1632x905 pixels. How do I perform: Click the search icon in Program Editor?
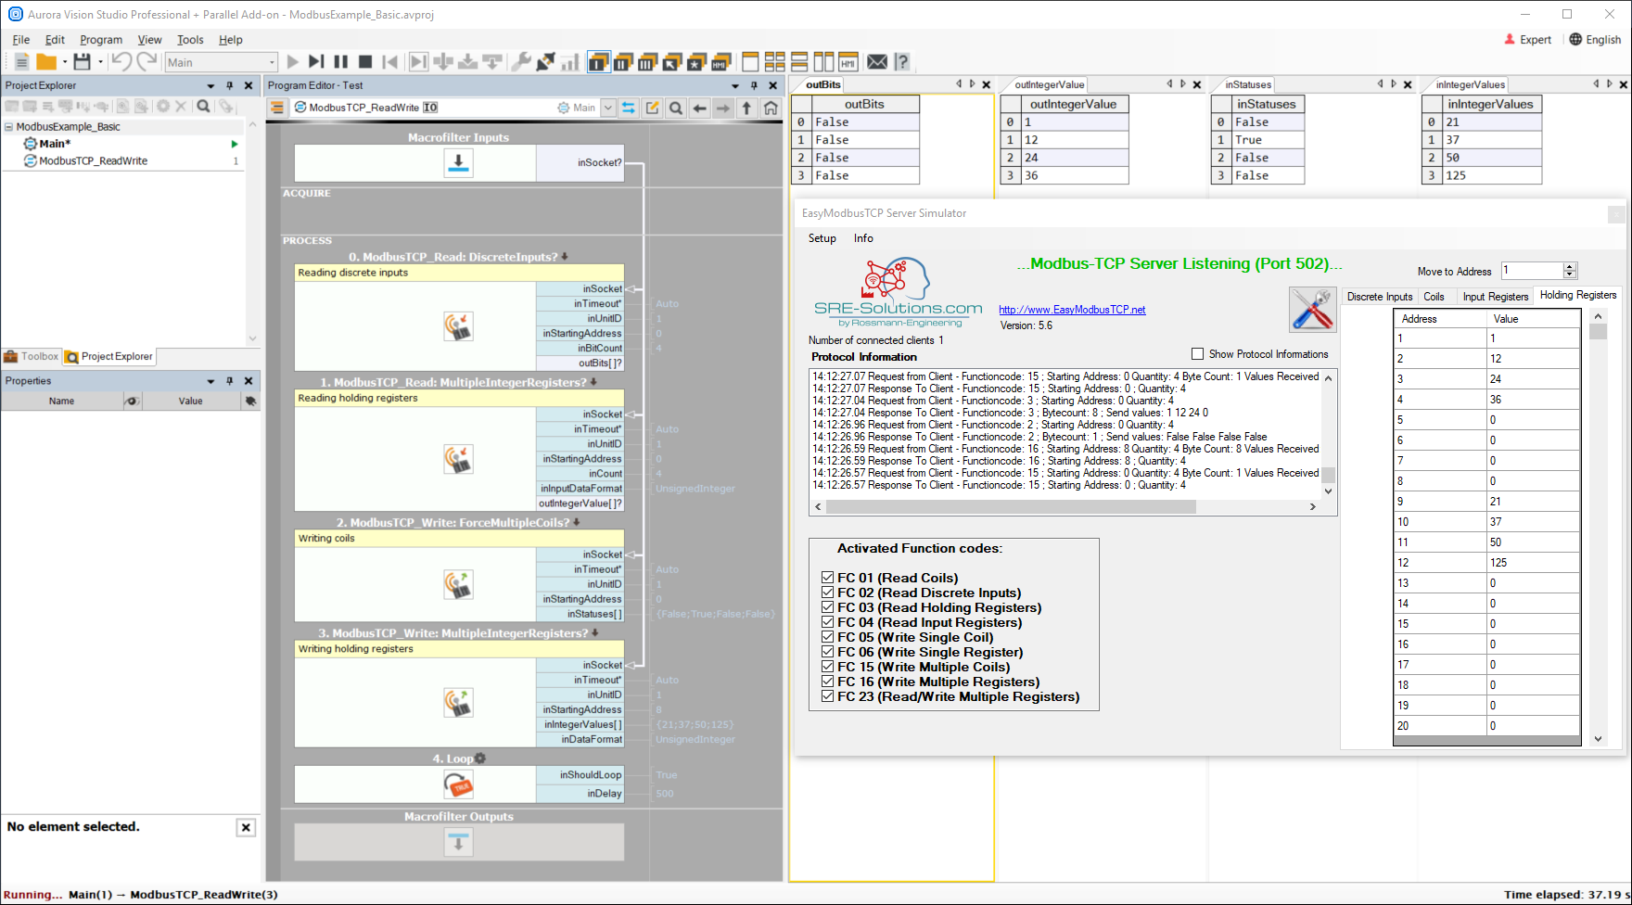[676, 108]
